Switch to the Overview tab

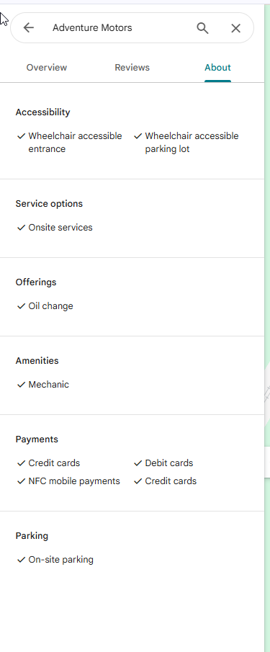[x=47, y=68]
